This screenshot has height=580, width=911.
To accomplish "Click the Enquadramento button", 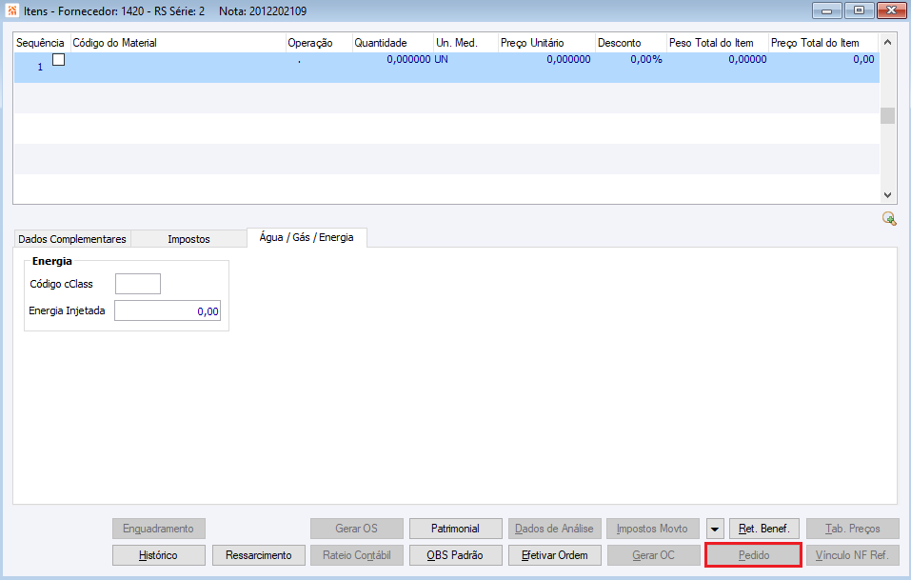I will click(x=159, y=529).
